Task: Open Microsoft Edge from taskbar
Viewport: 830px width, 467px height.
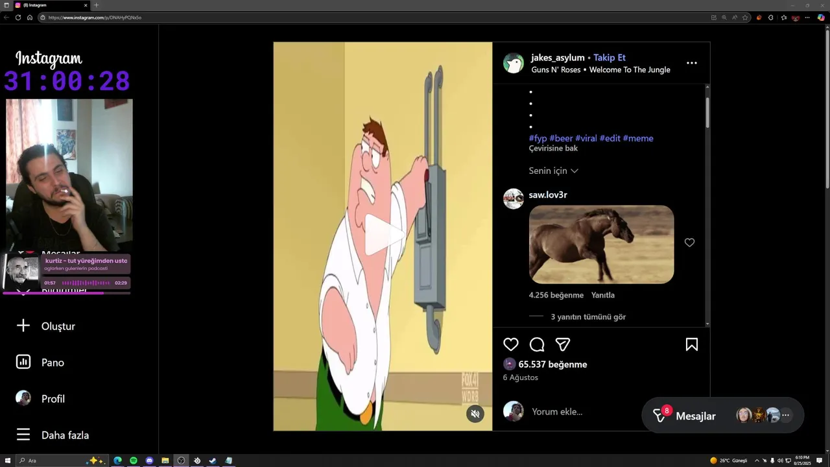Action: (118, 461)
